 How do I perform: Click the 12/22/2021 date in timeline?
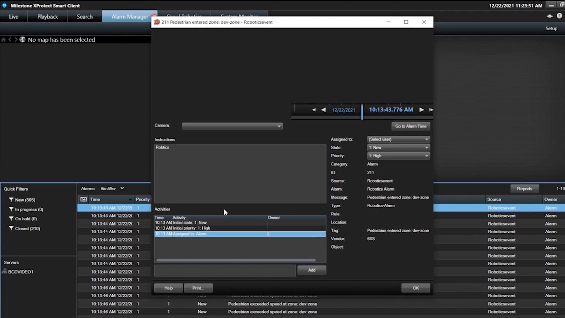[343, 110]
